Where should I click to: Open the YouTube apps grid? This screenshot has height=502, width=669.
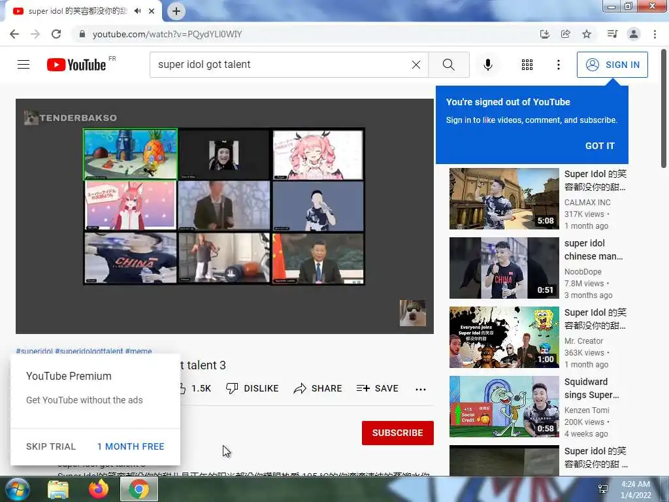click(527, 65)
